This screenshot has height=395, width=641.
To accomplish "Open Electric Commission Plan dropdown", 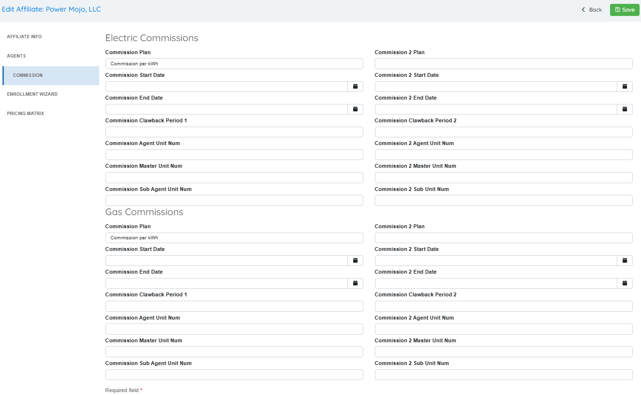I will tap(234, 64).
